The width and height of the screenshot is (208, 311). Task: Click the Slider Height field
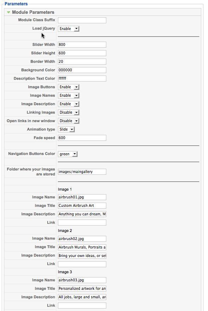click(x=82, y=53)
